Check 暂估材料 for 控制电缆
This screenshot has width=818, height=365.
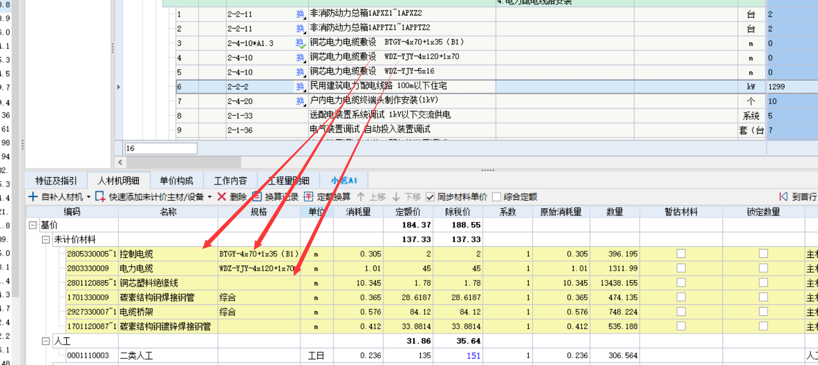(681, 253)
